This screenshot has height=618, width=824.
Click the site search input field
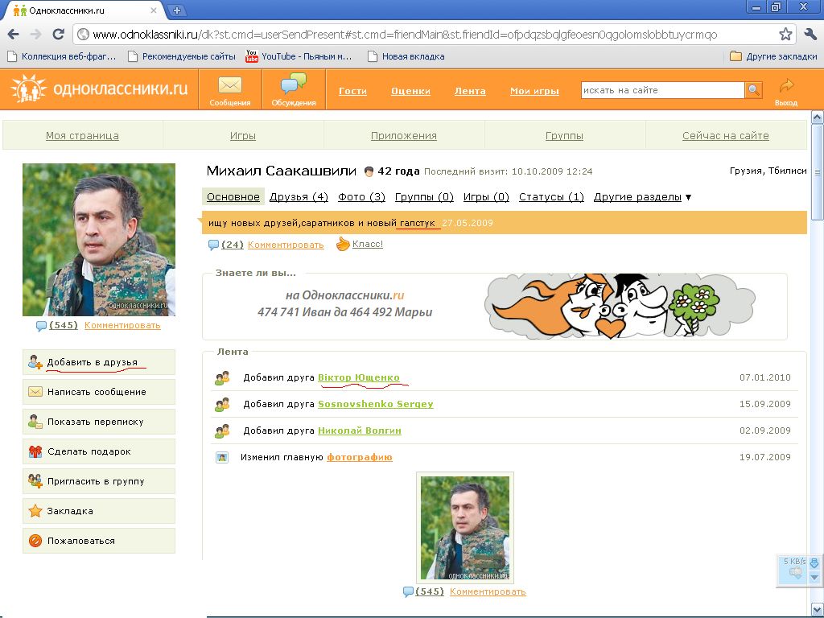coord(662,90)
